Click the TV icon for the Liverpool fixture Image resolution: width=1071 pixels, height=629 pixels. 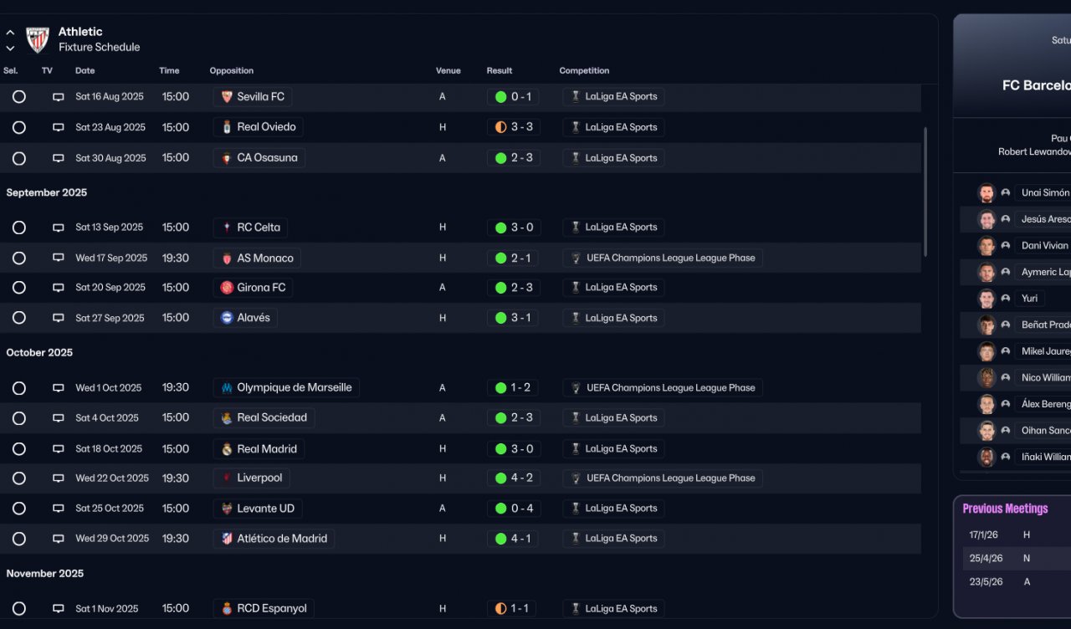point(59,478)
